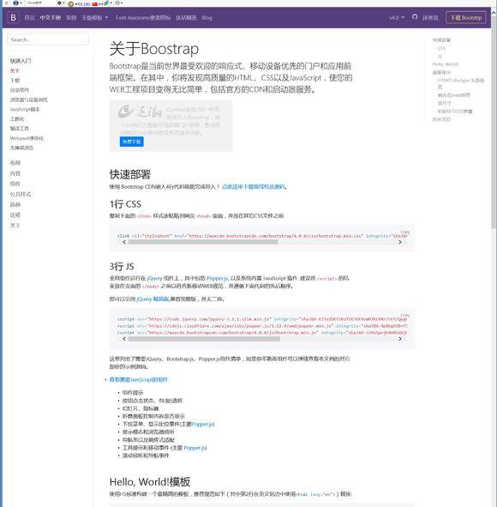This screenshot has height=507, width=497.
Task: Click left arrow of CSS code scrollbar
Action: [x=124, y=242]
